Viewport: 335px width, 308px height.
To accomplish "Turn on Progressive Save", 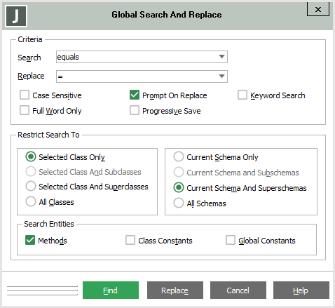I will pyautogui.click(x=135, y=110).
